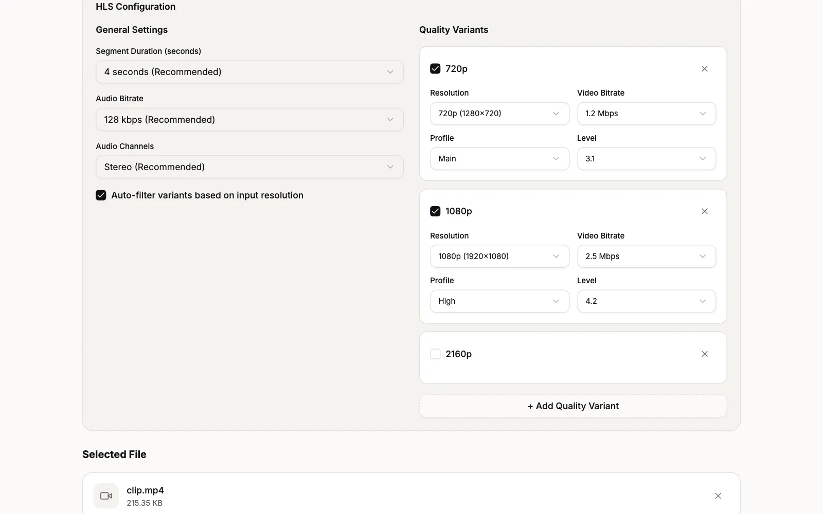Change the 2.5 Mbps video bitrate dropdown

(x=647, y=256)
